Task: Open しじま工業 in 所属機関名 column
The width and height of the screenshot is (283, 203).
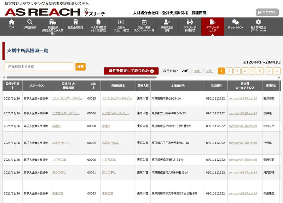Action: coord(109,160)
